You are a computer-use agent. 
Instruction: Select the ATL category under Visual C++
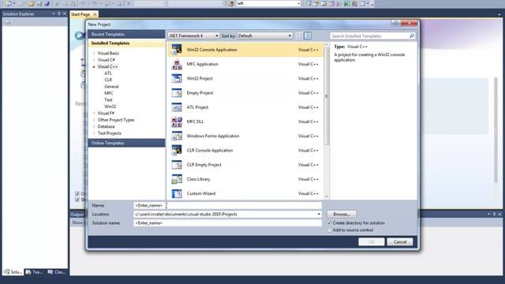[108, 73]
